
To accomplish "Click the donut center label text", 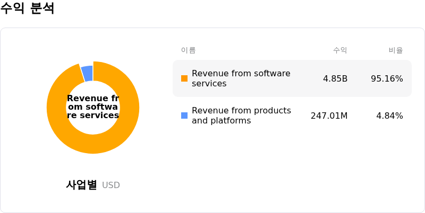I will point(93,107).
